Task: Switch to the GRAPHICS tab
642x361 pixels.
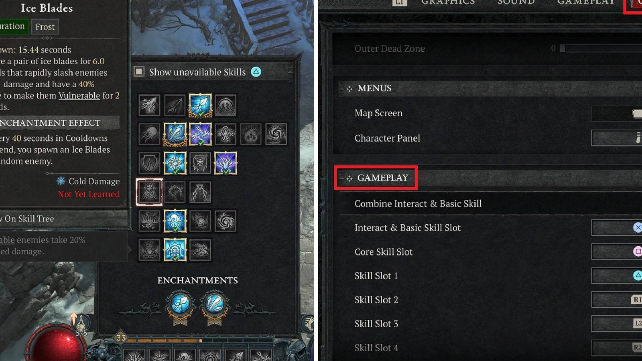Action: coord(448,2)
